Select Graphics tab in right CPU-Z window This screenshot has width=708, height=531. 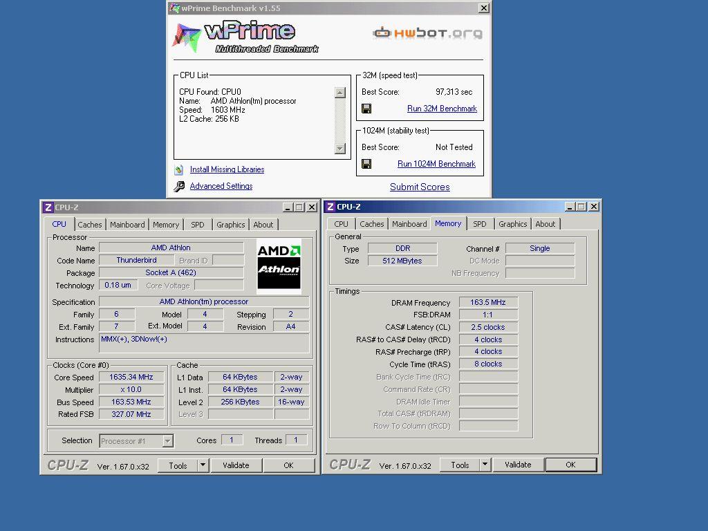pos(512,224)
